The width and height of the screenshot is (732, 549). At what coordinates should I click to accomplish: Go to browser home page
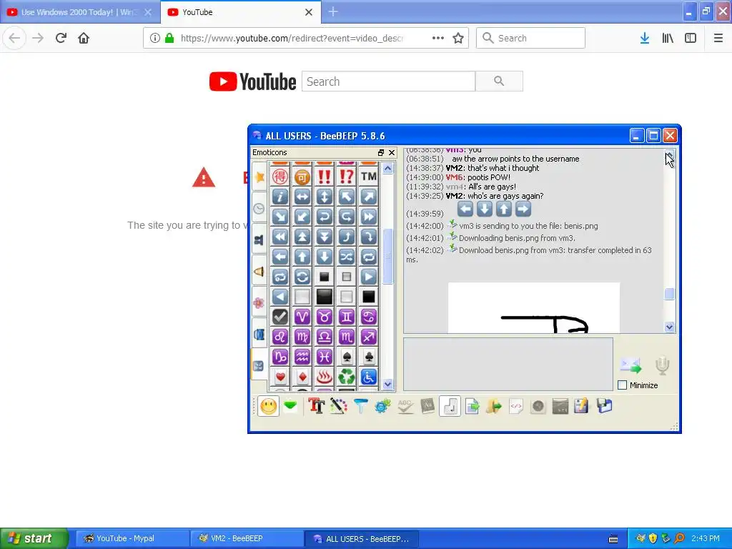tap(84, 38)
